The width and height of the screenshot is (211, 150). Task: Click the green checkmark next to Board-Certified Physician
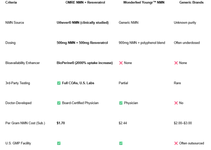(x=59, y=103)
